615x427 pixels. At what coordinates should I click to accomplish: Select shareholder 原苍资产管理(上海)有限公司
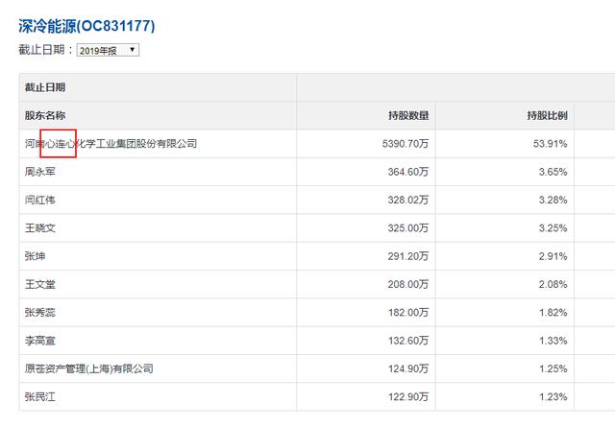(x=89, y=369)
